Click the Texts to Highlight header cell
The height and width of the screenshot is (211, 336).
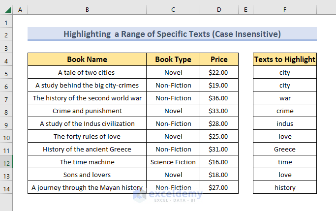coord(285,60)
